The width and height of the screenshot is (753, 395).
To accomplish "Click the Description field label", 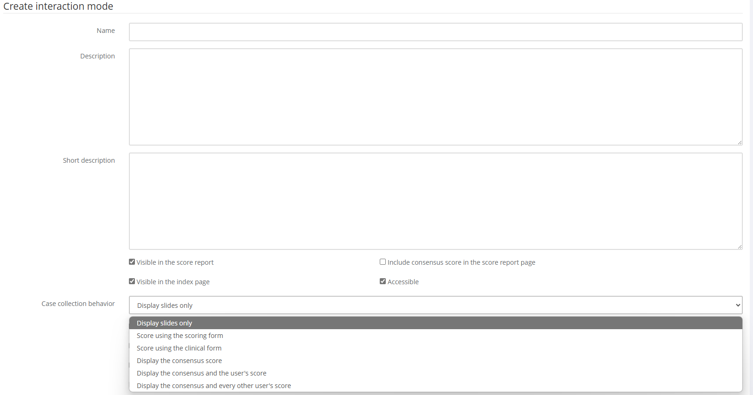I will coord(97,56).
